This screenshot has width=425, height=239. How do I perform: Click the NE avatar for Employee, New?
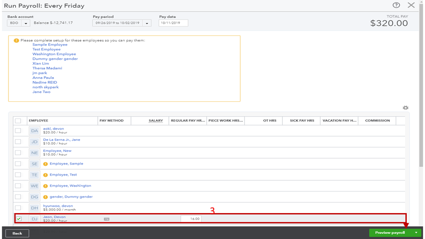[34, 153]
